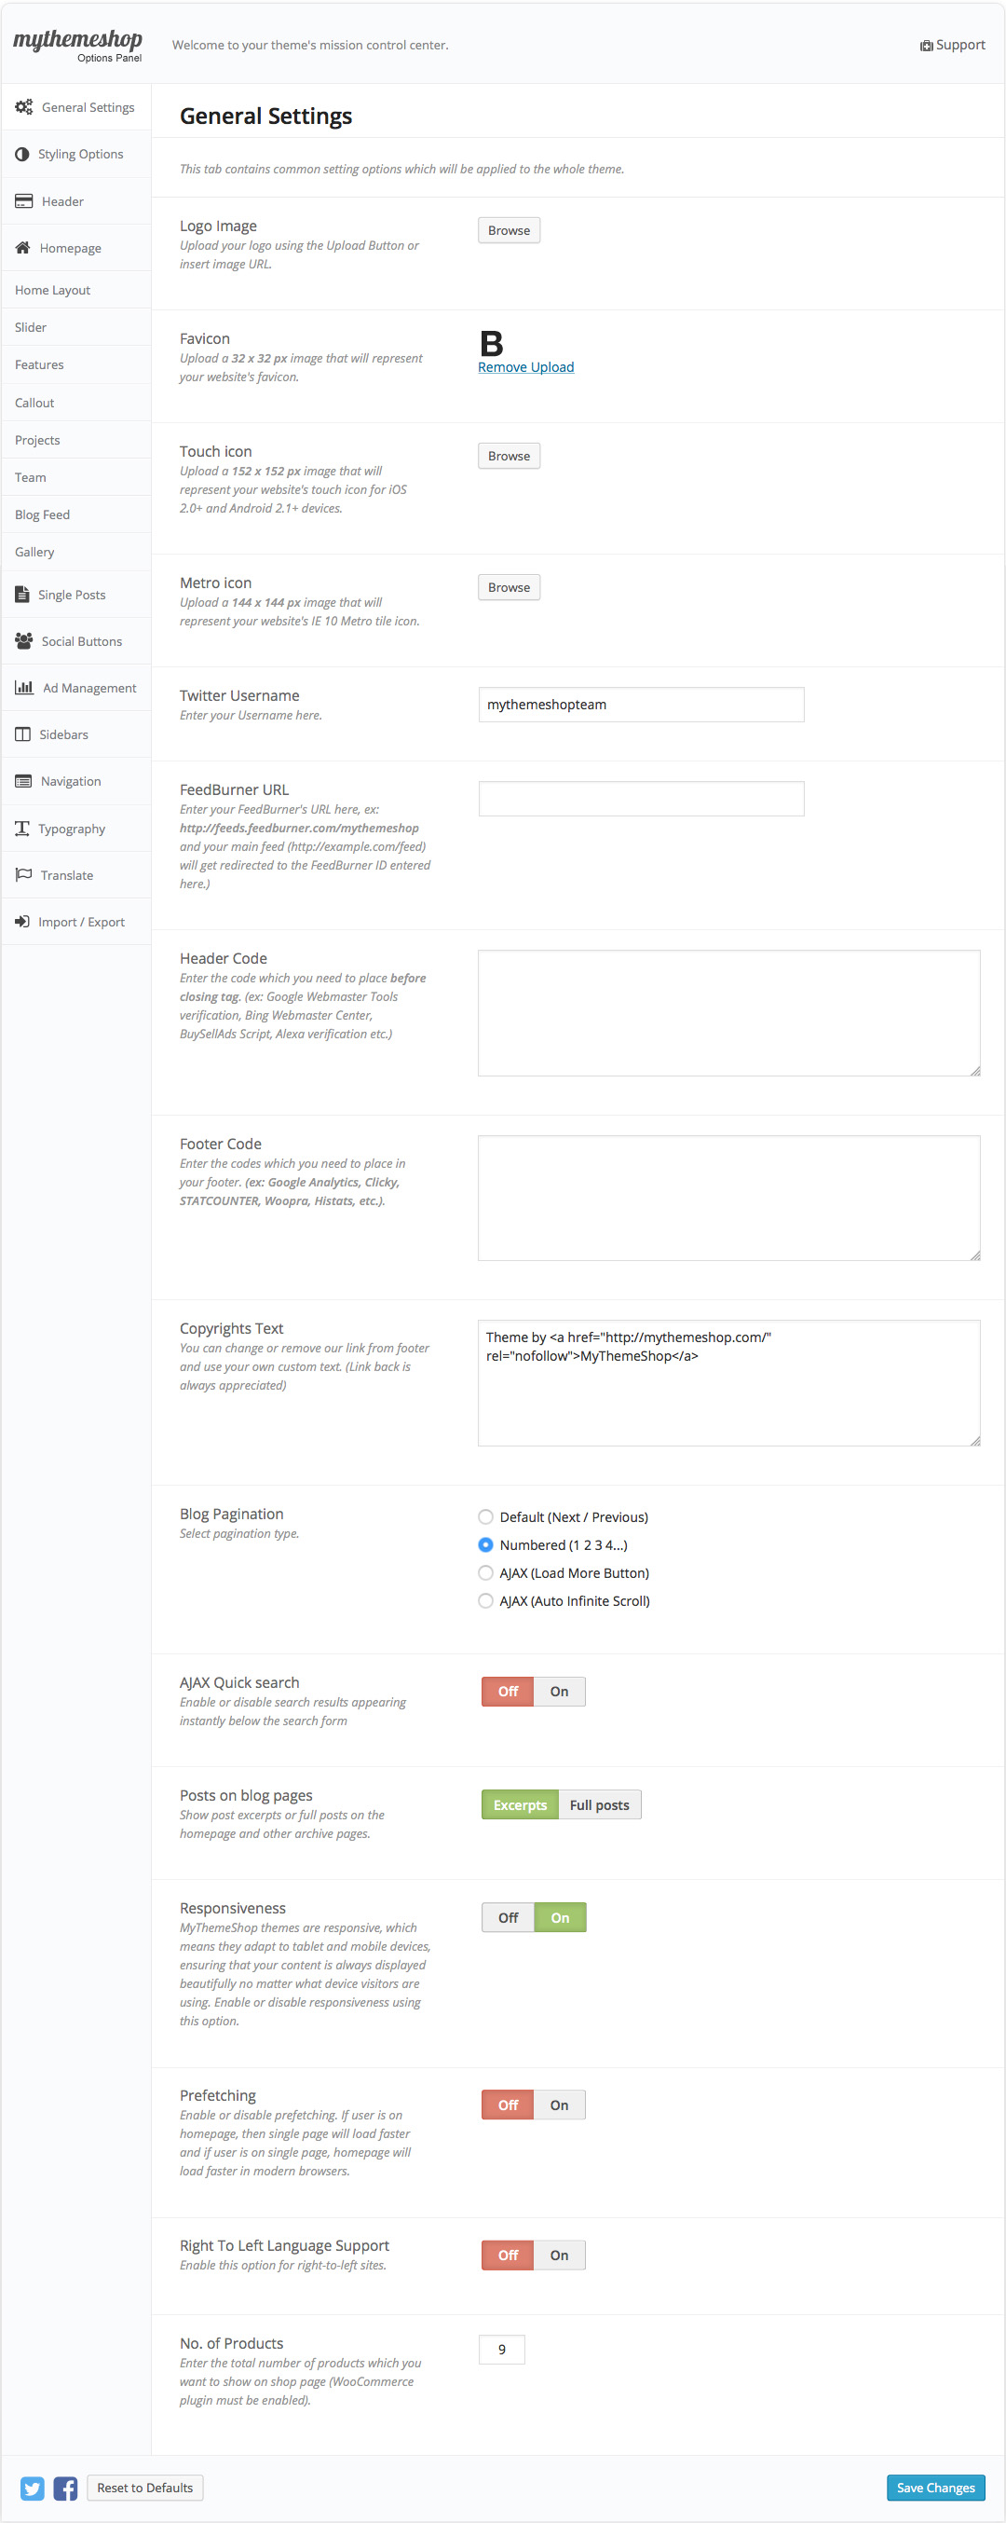Click the Facebook icon in footer
1006x2523 pixels.
coord(65,2488)
